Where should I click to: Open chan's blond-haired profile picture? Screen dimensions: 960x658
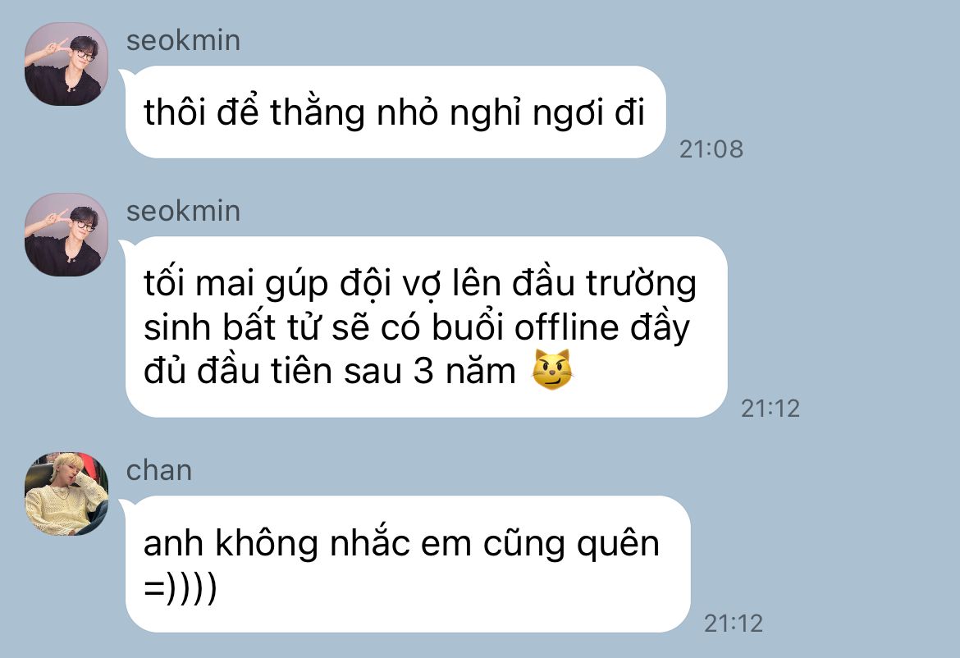point(66,494)
